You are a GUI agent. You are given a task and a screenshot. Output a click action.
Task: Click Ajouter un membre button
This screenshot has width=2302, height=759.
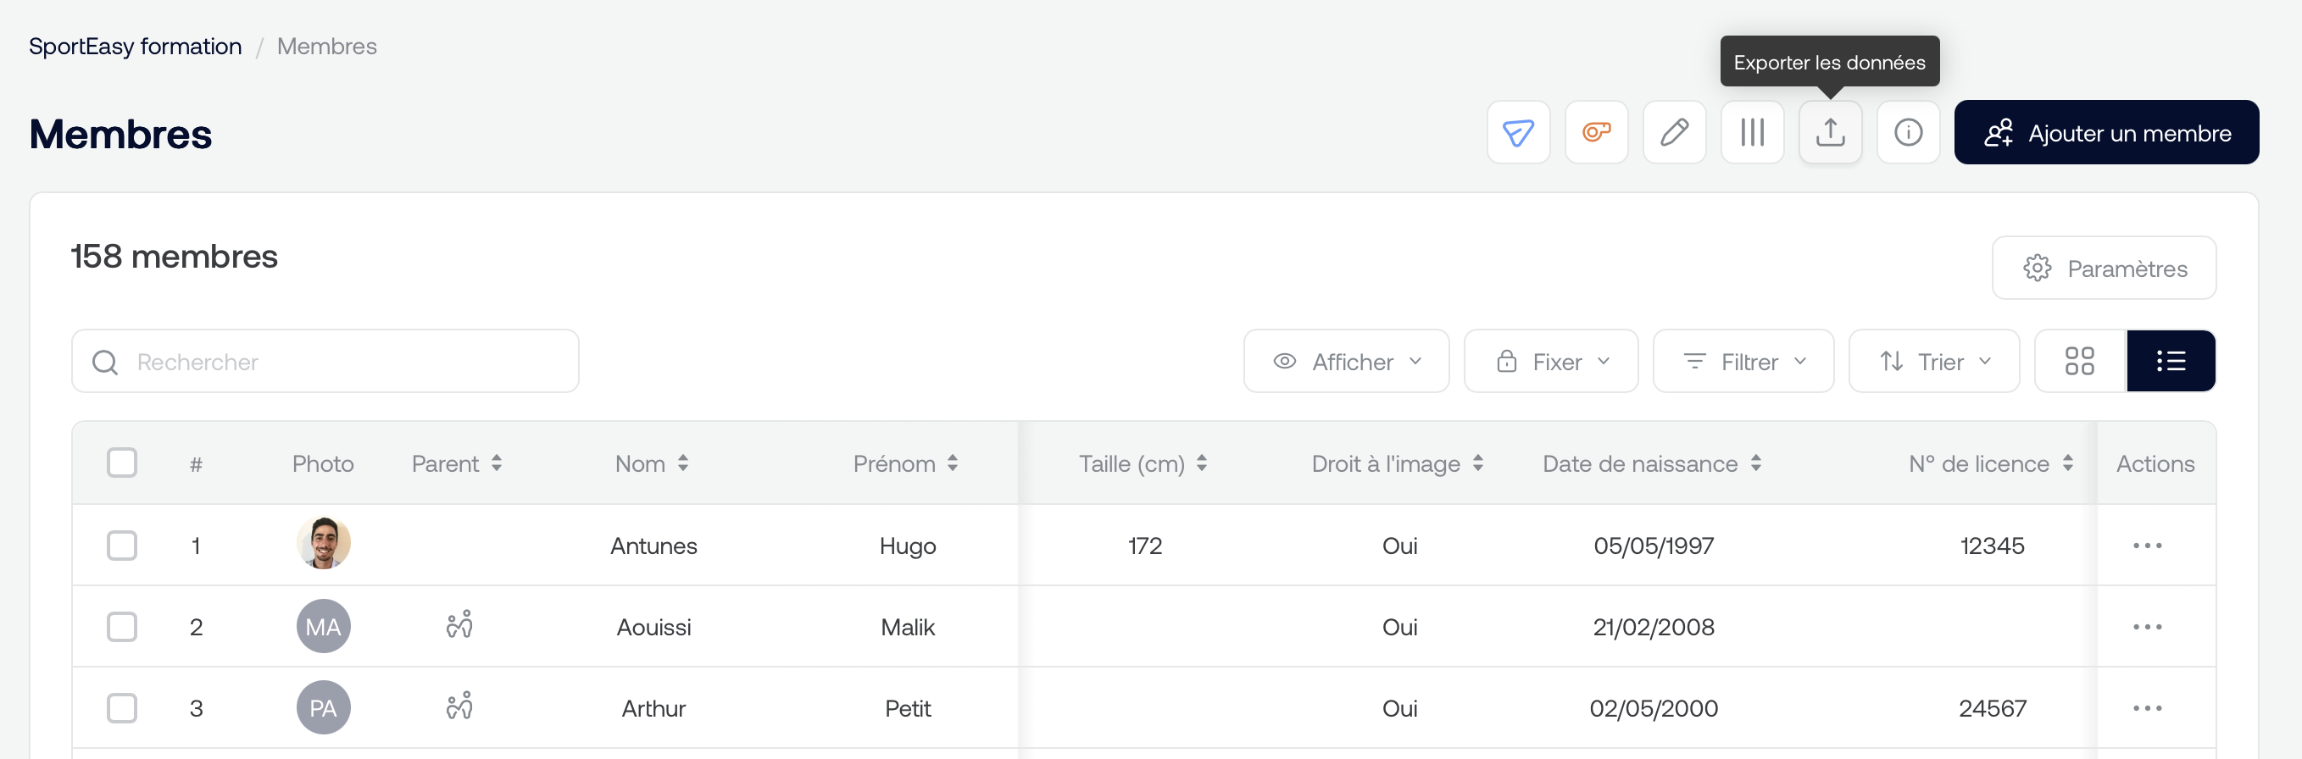tap(2106, 133)
